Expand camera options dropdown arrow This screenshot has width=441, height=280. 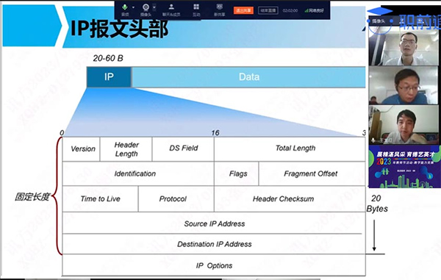click(154, 7)
